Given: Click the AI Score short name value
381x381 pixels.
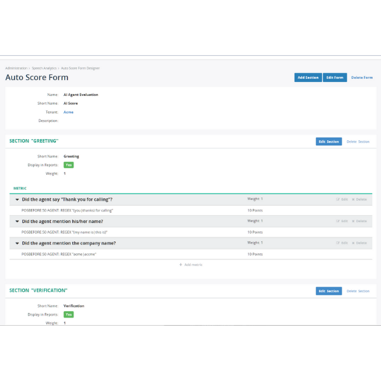Looking at the screenshot, I should click(70, 104).
